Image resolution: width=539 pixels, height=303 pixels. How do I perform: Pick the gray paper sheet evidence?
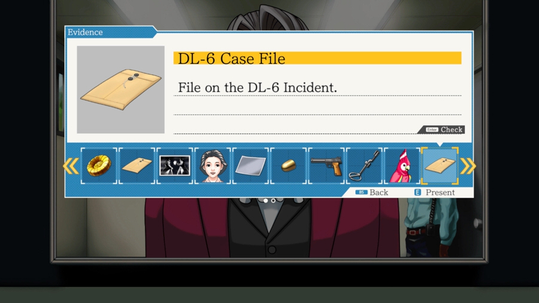250,166
